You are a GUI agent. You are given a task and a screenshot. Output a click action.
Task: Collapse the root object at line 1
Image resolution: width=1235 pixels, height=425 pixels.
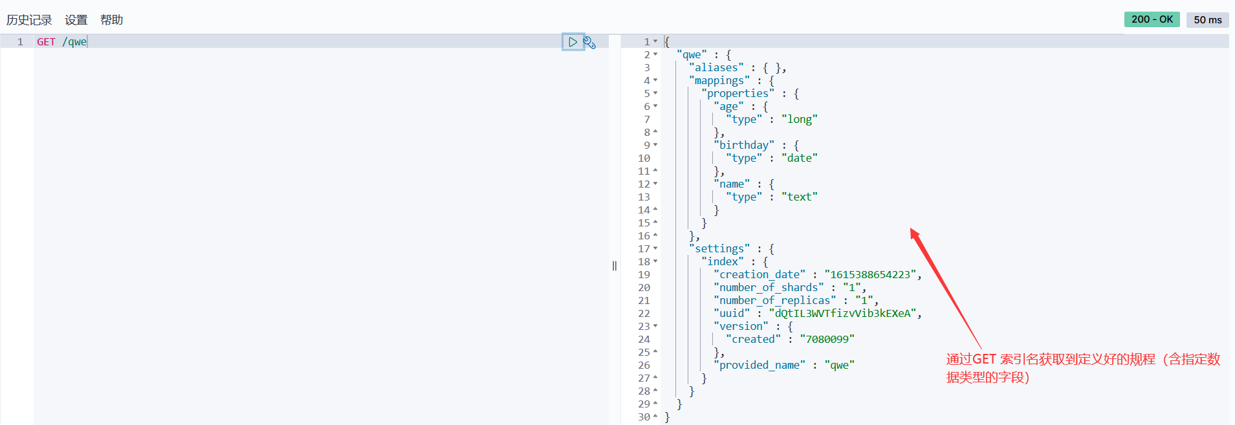pyautogui.click(x=655, y=41)
